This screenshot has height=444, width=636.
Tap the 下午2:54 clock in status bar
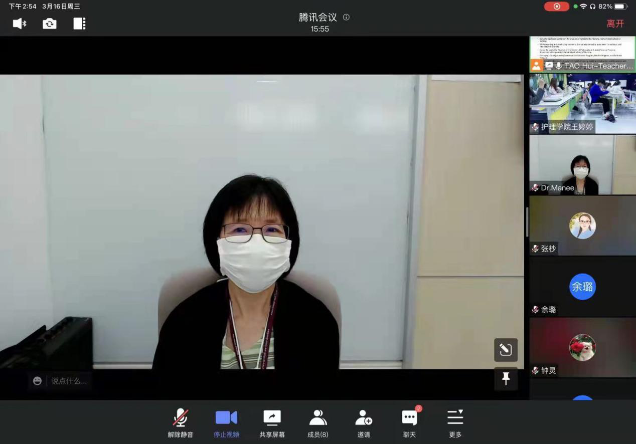pos(23,7)
